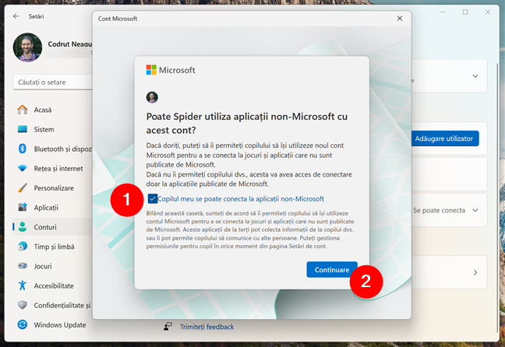Open Codrut Neagu profile picture
This screenshot has height=347, width=505.
point(27,47)
